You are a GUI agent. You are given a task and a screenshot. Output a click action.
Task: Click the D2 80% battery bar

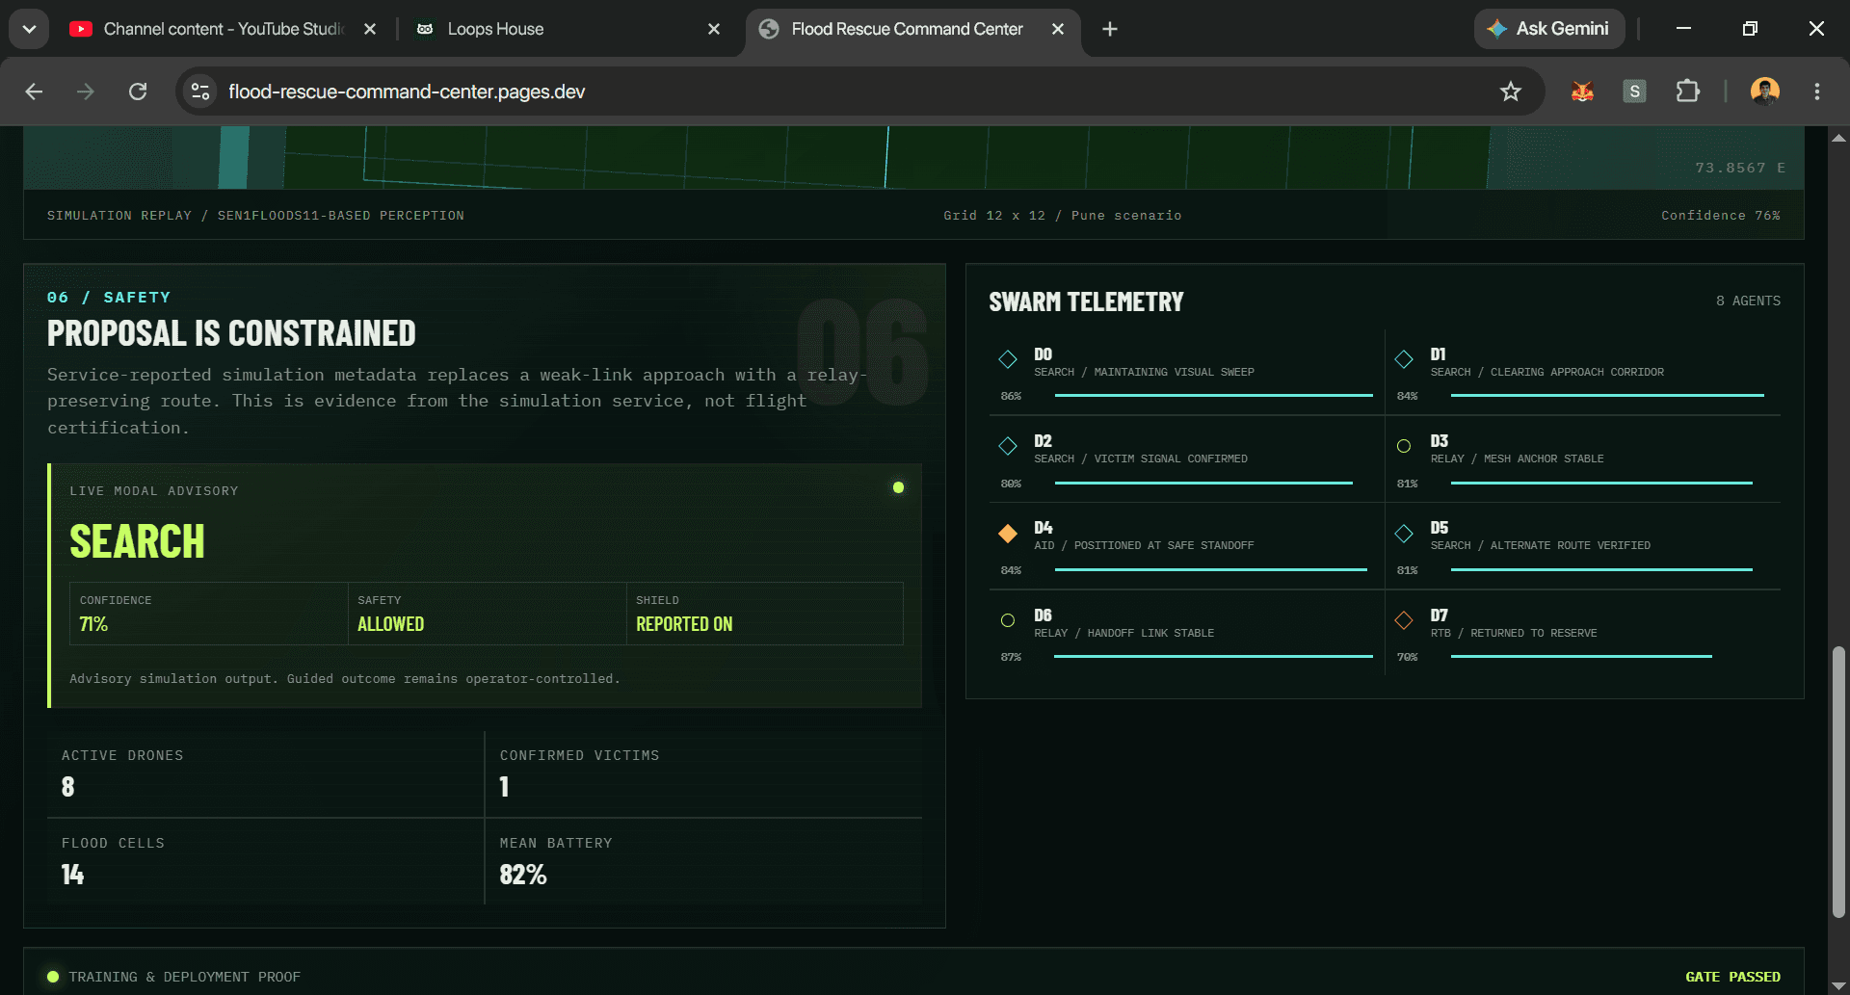pyautogui.click(x=1203, y=484)
